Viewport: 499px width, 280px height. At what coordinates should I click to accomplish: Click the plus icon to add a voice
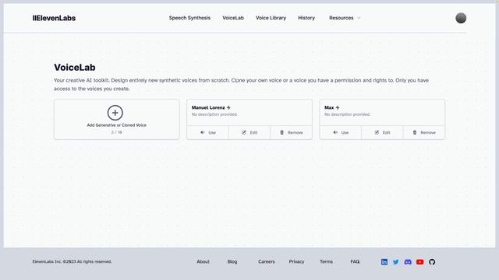point(115,113)
